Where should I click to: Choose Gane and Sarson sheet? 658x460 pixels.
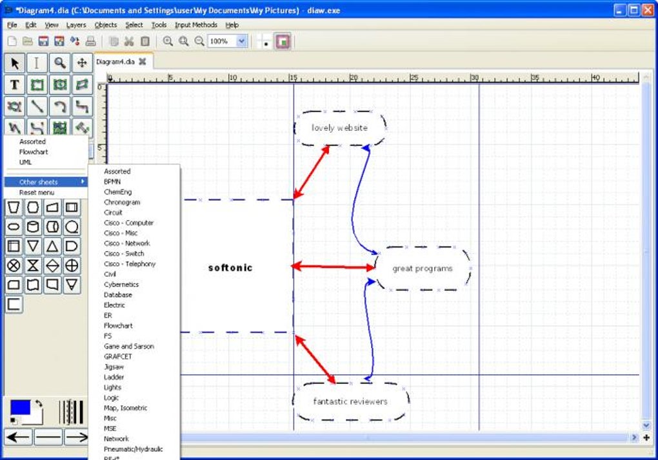(x=129, y=346)
